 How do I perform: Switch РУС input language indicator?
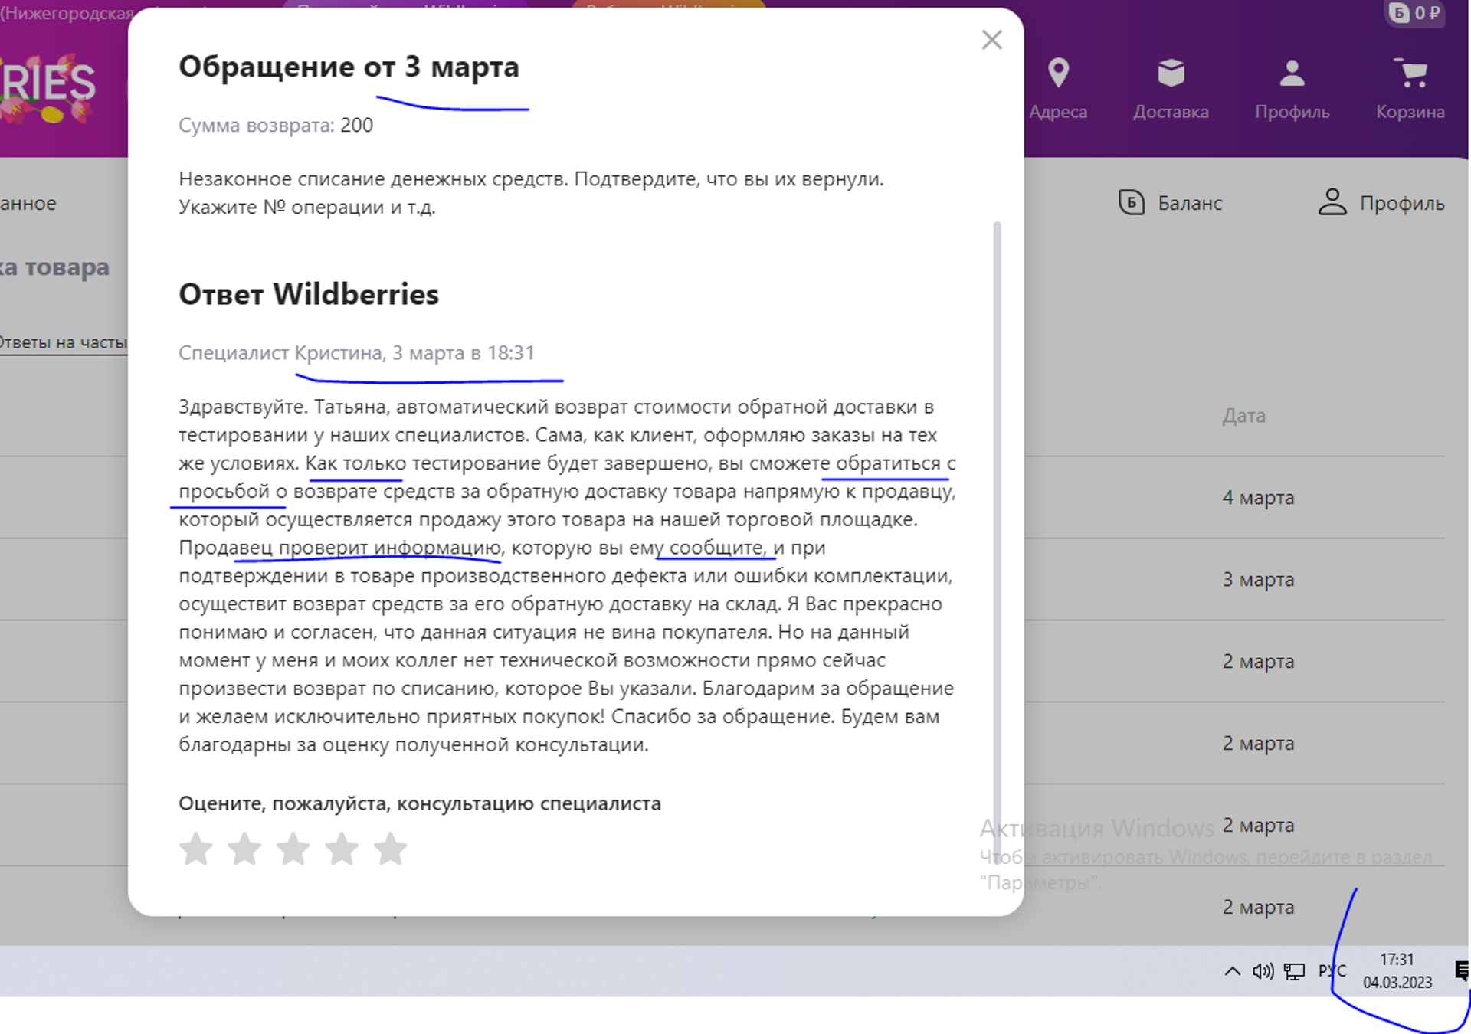coord(1332,971)
